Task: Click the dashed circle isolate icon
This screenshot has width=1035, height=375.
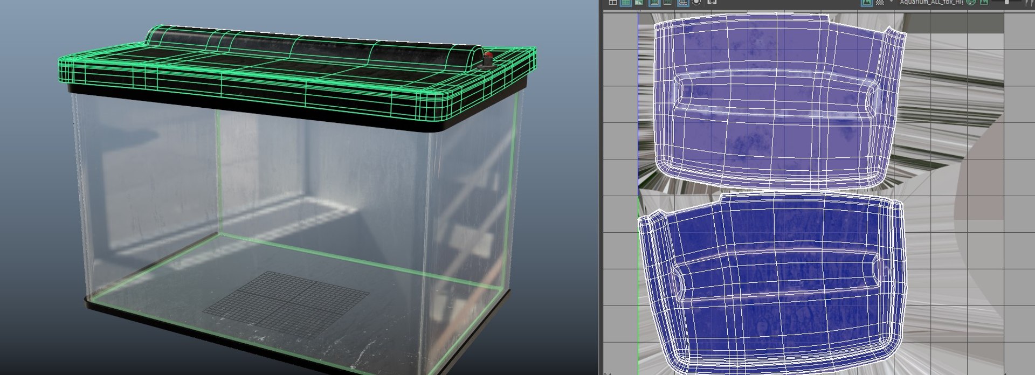Action: [x=697, y=2]
